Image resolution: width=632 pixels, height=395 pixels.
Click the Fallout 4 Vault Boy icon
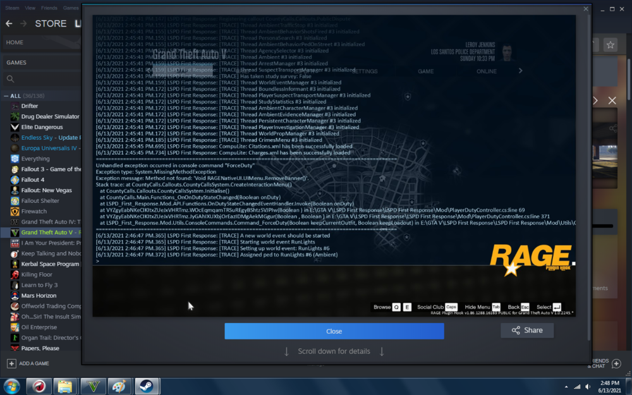pos(15,179)
